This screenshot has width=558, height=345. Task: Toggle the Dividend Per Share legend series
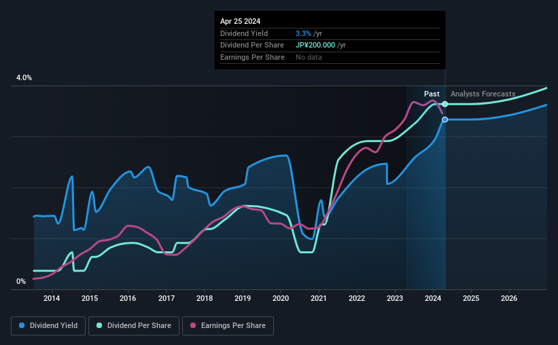pyautogui.click(x=134, y=326)
